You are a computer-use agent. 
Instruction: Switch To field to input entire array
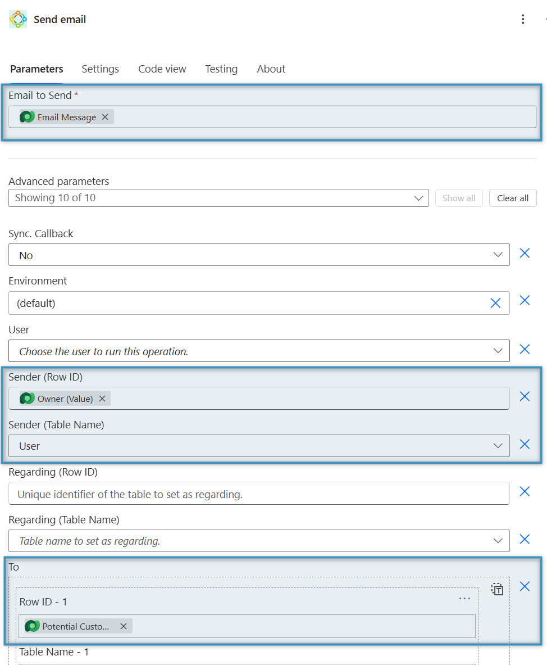point(498,589)
